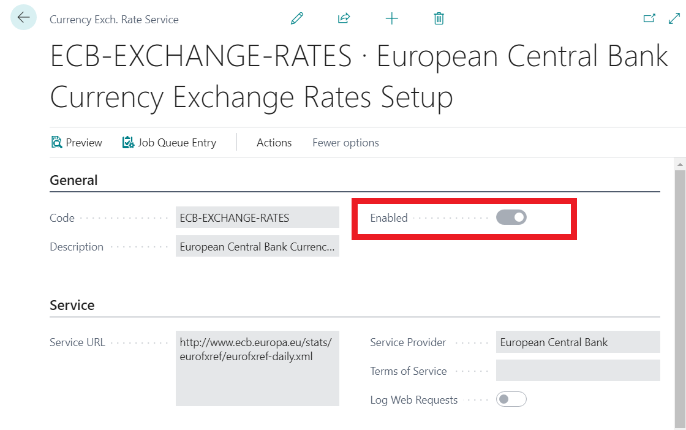The image size is (686, 430).
Task: Click the trash delete icon
Action: [x=439, y=18]
